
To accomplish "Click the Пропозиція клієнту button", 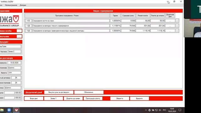I will tap(93, 98).
